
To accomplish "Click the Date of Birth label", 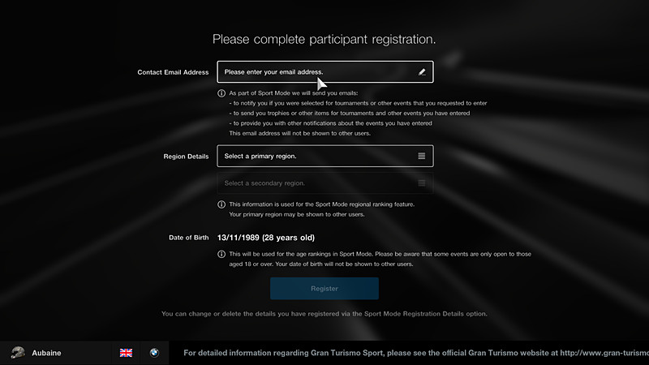I will (189, 238).
